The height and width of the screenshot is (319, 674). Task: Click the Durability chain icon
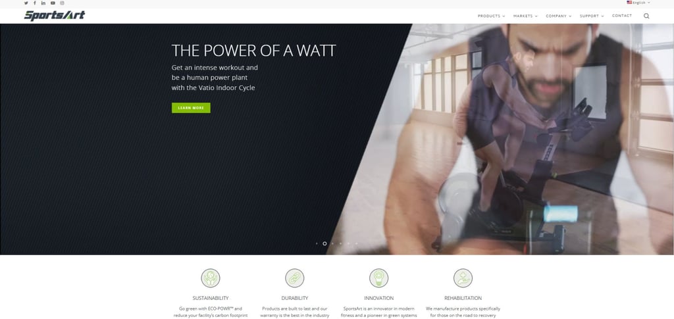(294, 278)
